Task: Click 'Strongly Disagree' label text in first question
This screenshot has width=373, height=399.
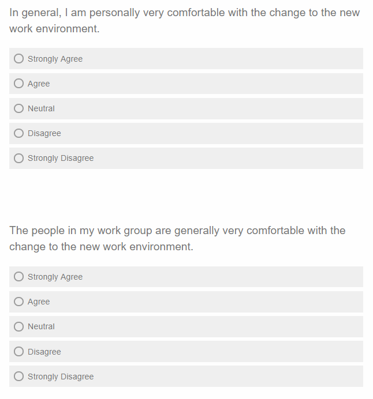Action: (x=61, y=158)
